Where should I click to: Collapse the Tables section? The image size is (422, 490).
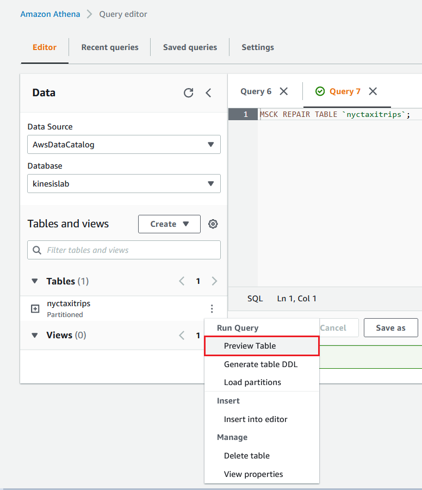[x=35, y=281]
